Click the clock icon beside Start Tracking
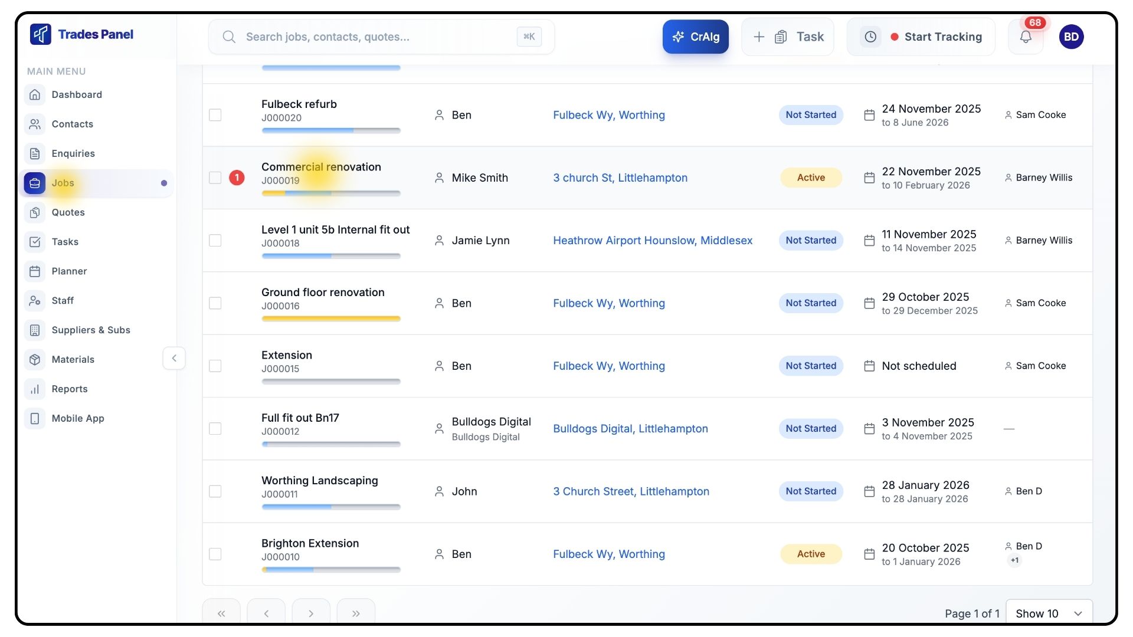Viewport: 1133px width, 637px height. [x=870, y=37]
